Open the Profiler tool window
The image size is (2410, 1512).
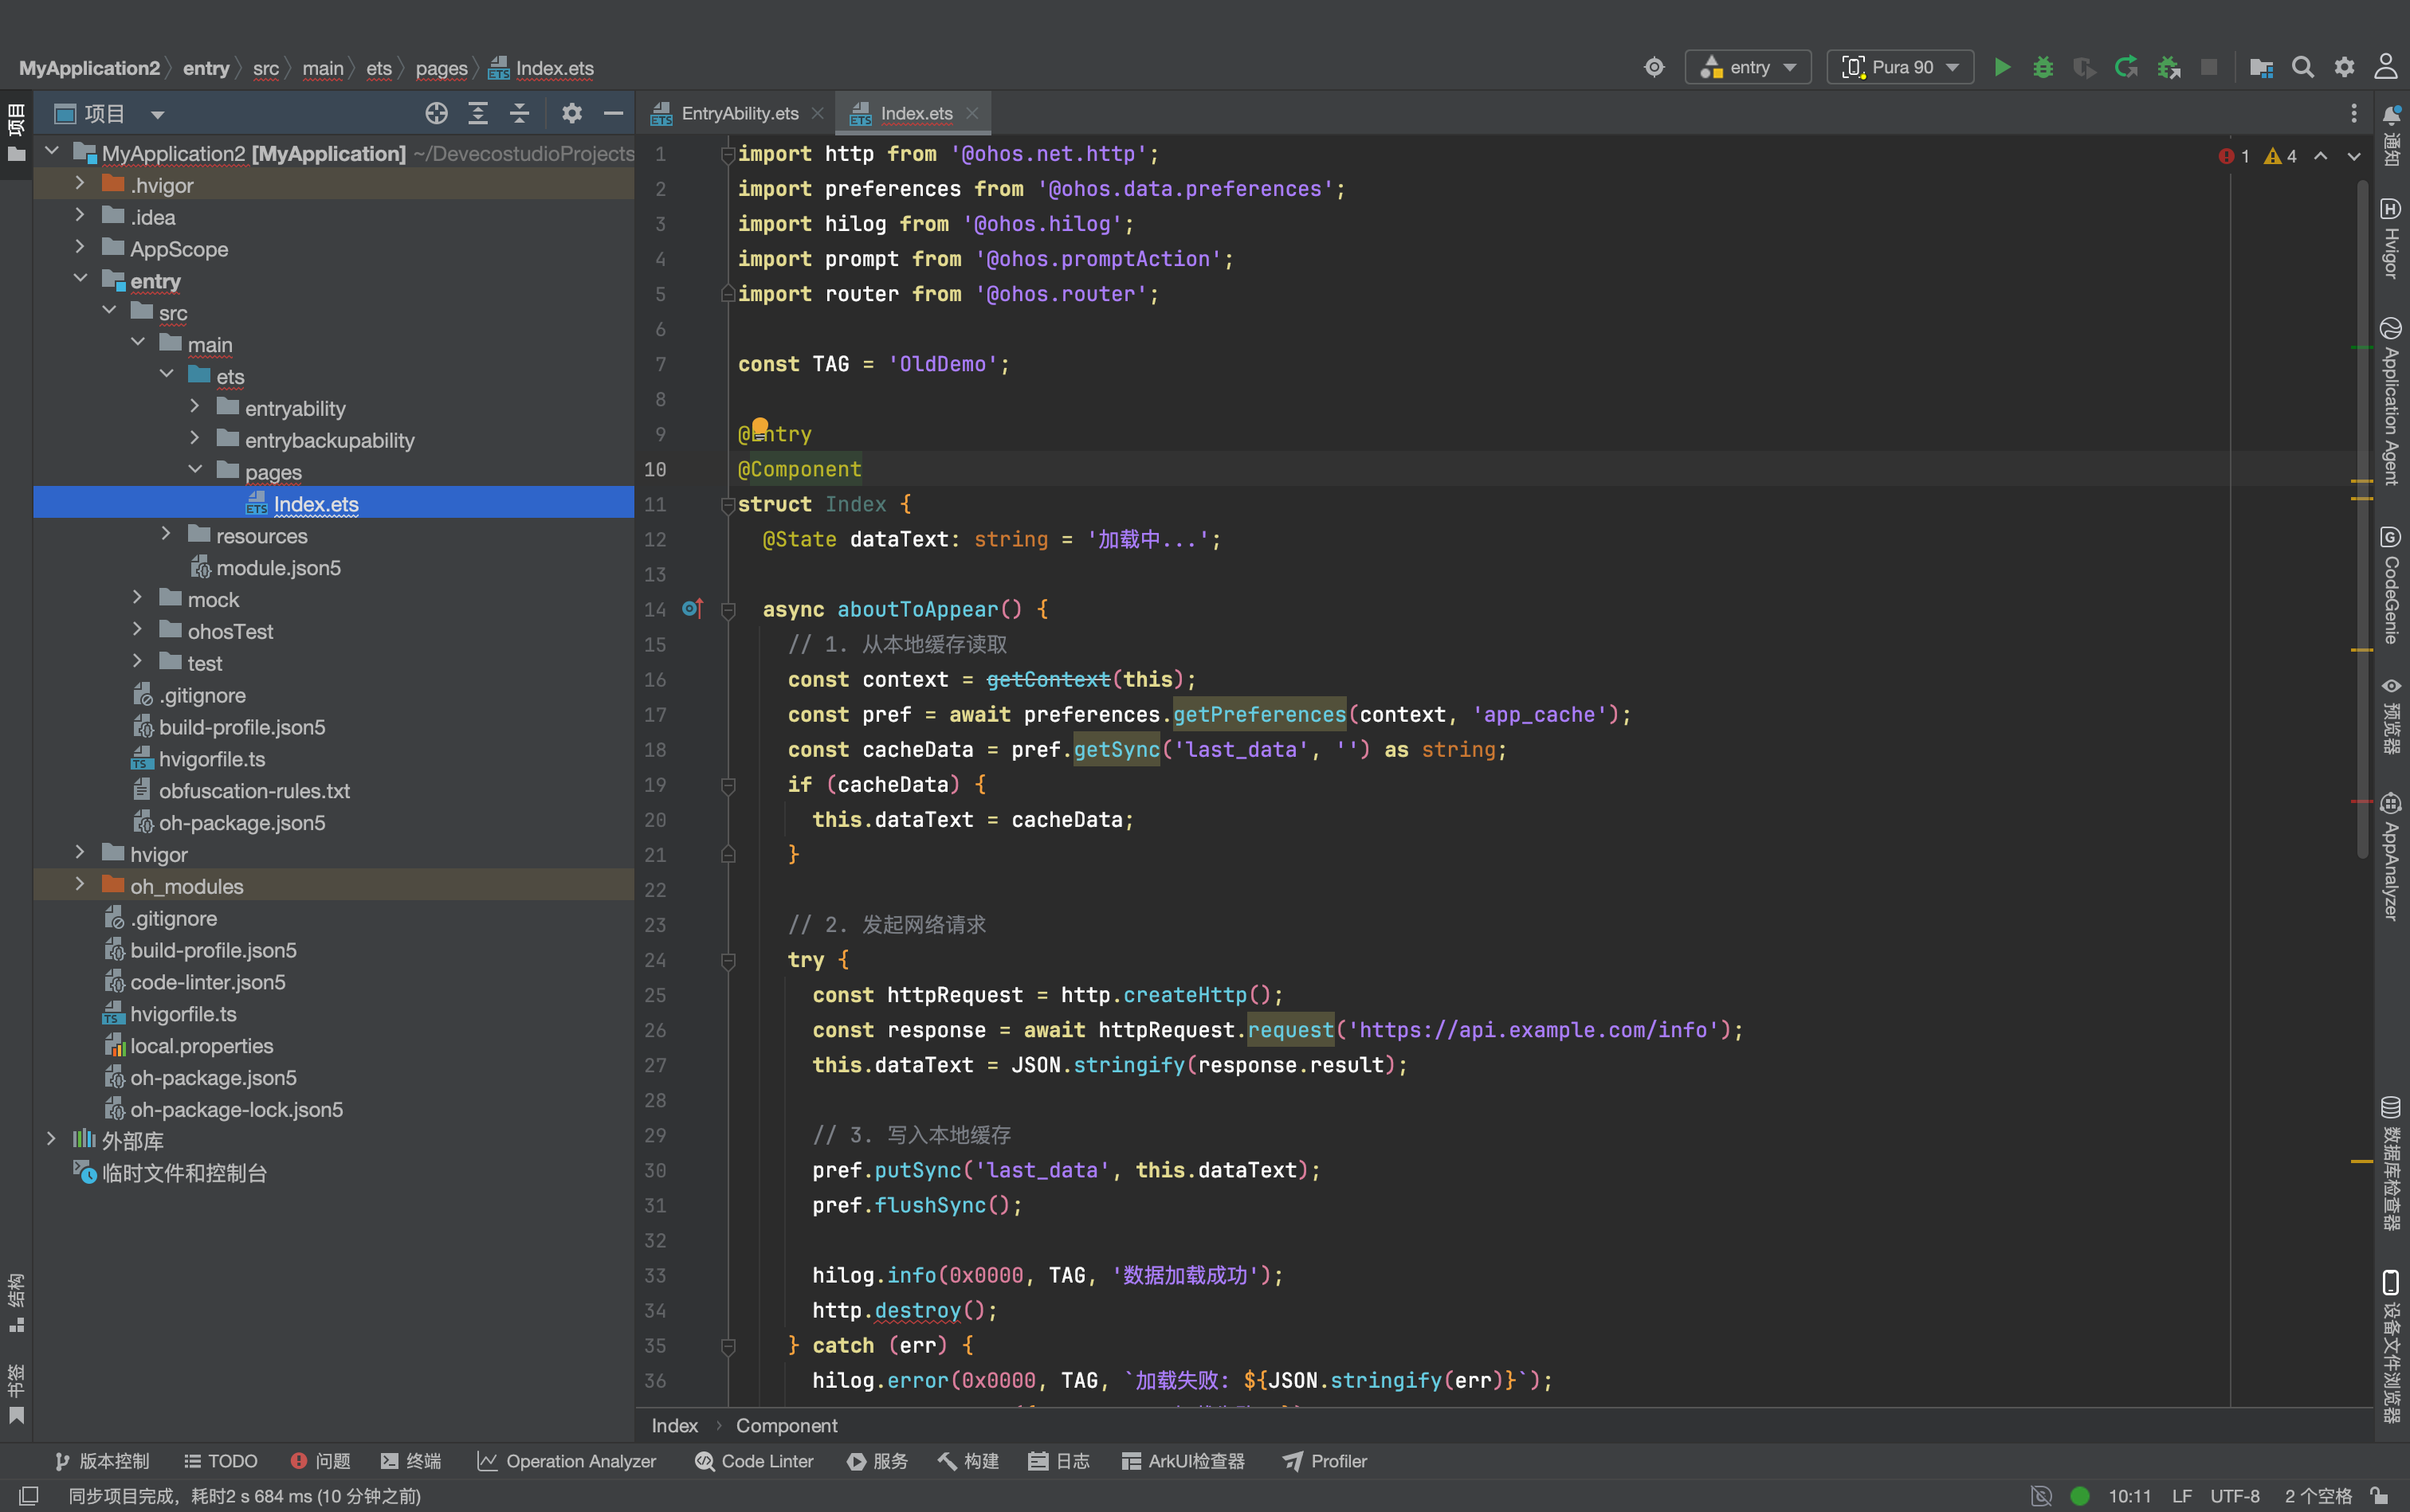pos(1325,1461)
